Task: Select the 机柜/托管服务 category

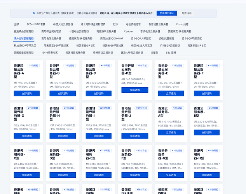Action: (x=166, y=38)
